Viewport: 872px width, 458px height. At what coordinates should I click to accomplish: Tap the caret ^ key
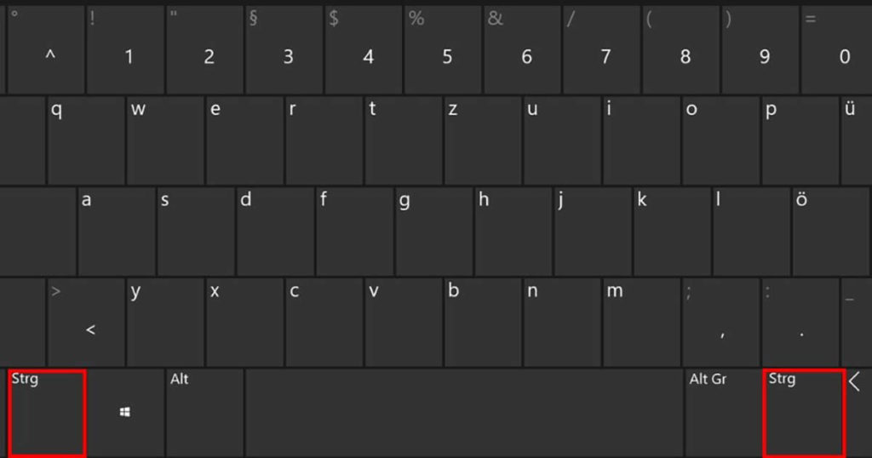46,49
